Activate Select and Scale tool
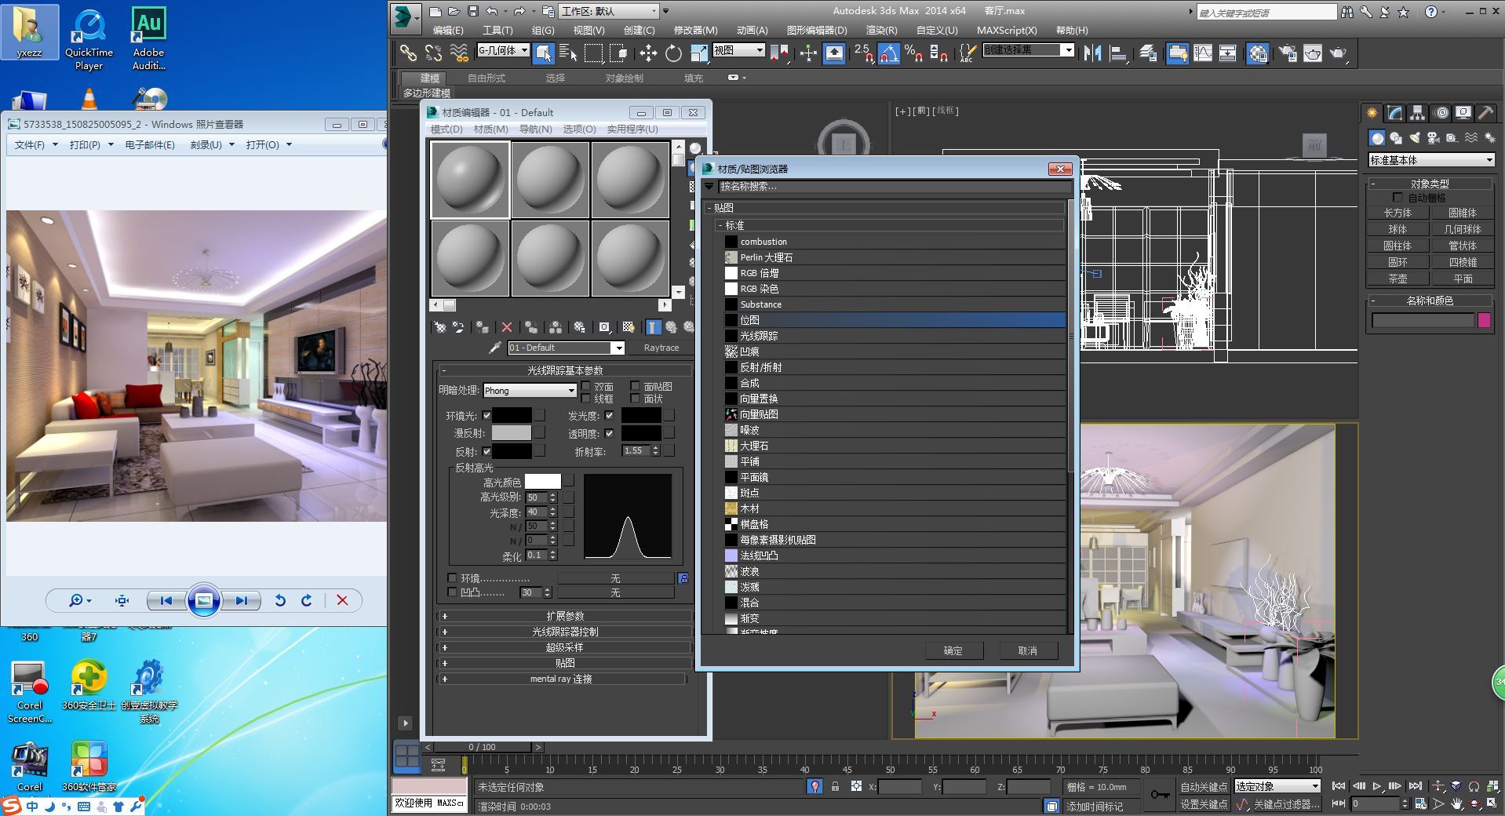1505x816 pixels. pyautogui.click(x=698, y=53)
